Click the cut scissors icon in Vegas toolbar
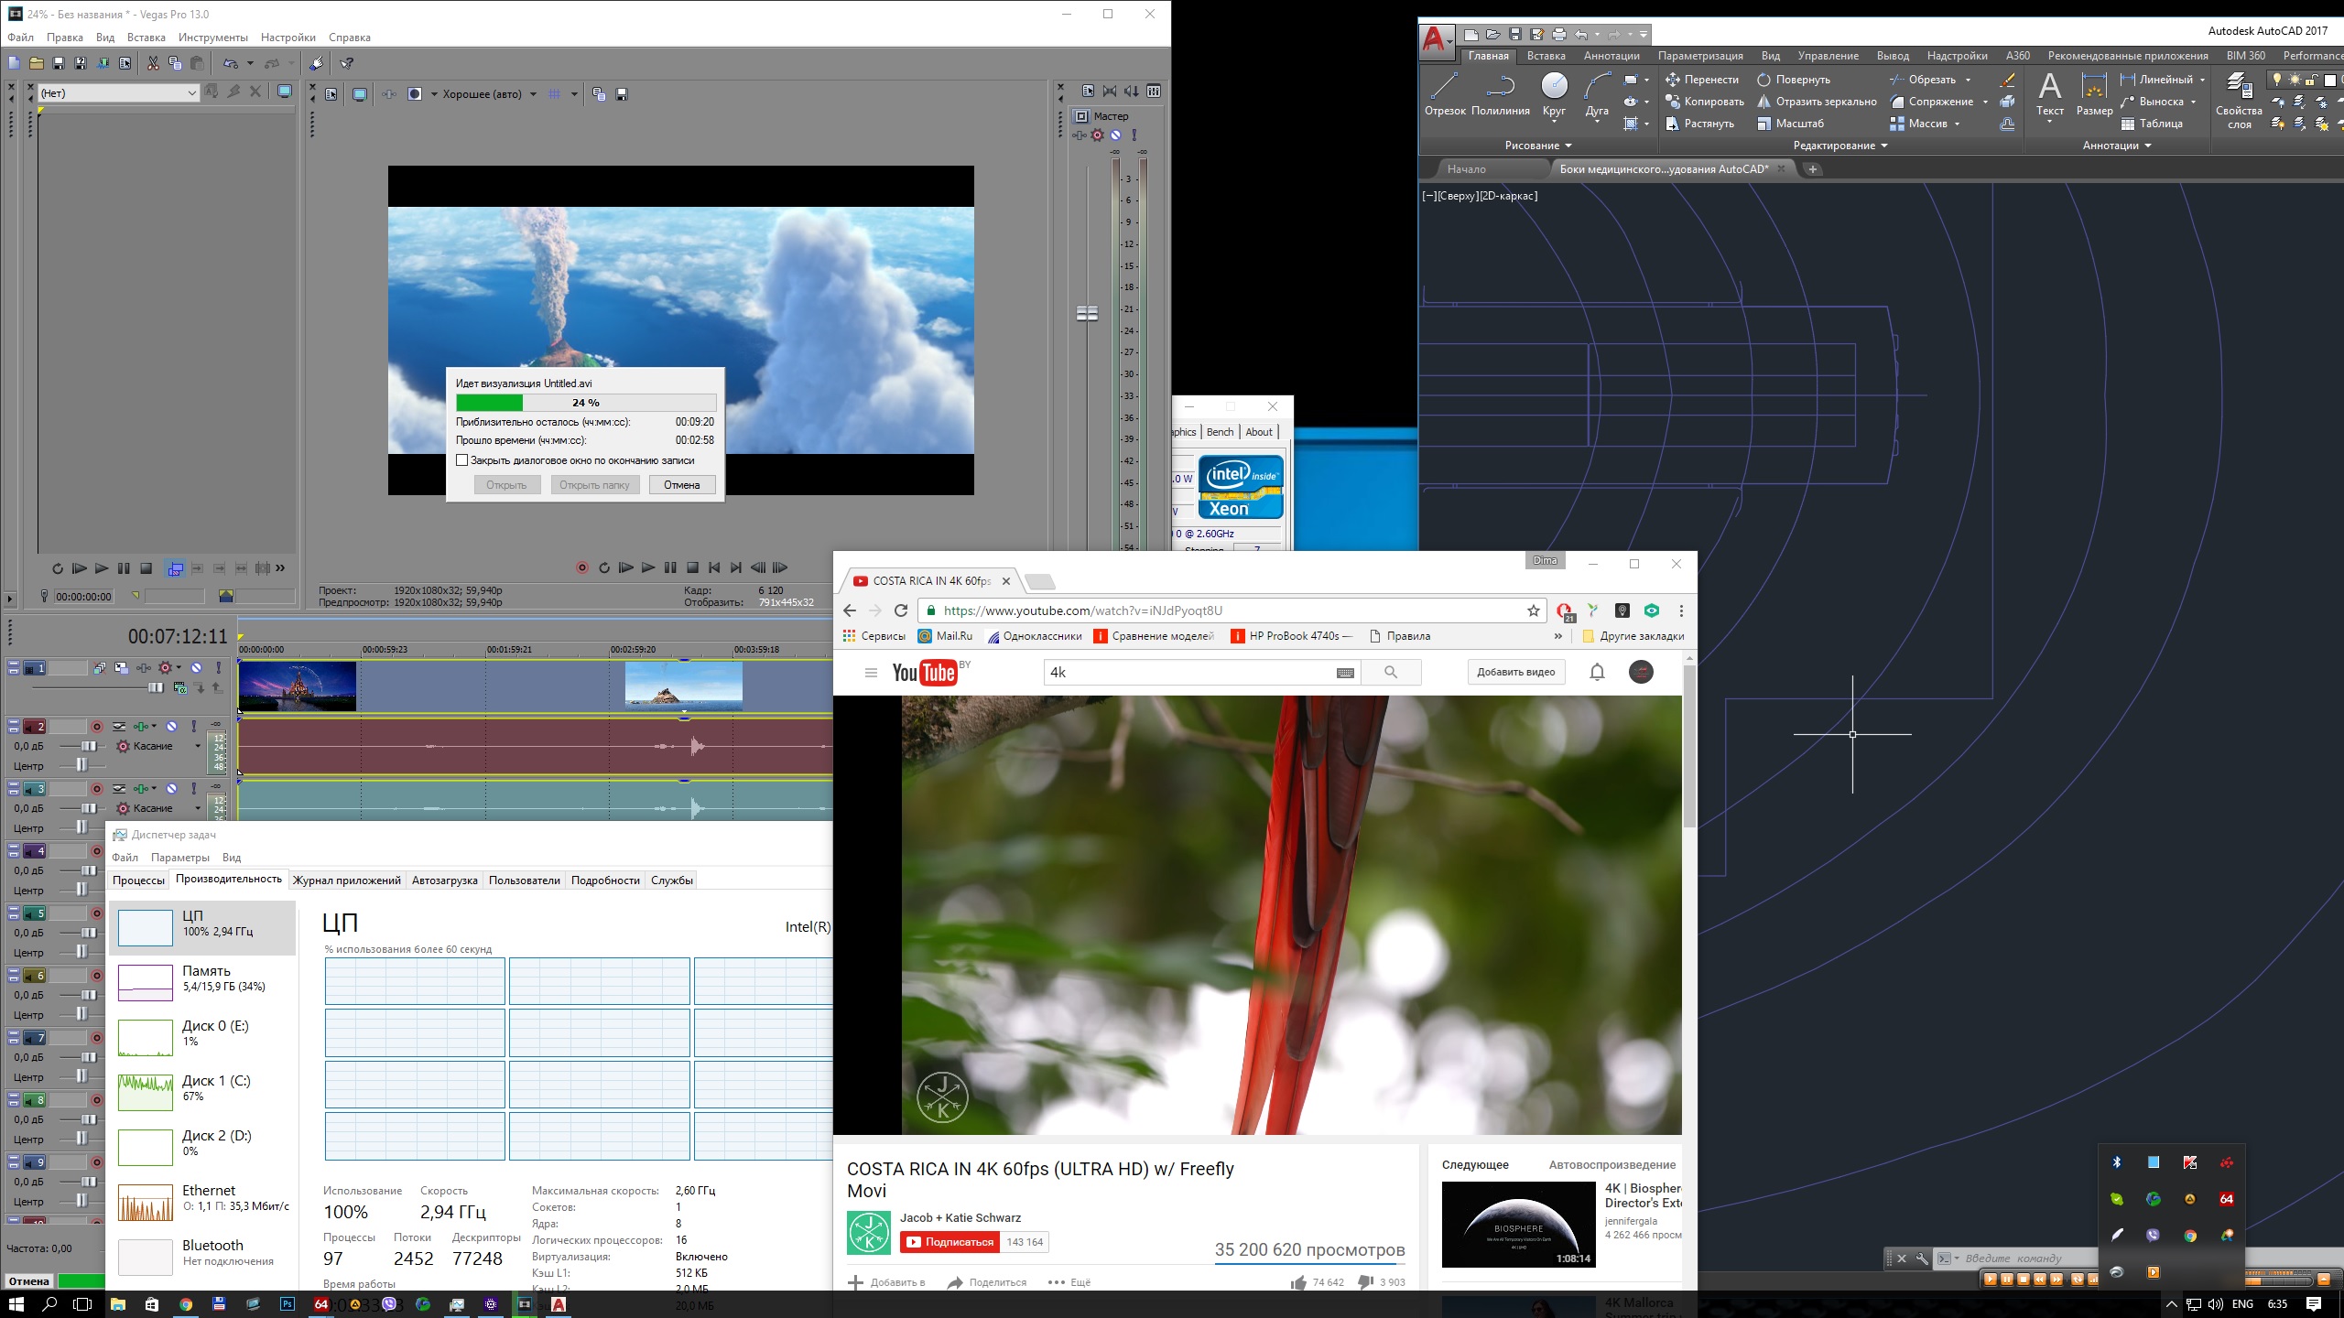 coord(153,63)
